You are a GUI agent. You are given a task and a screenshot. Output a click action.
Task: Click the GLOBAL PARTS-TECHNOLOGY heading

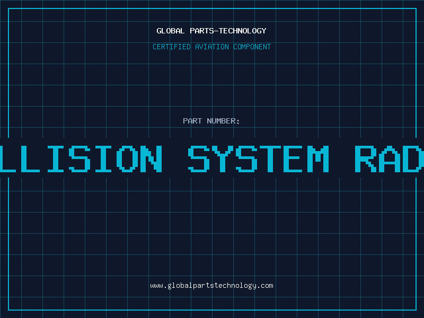pos(211,31)
